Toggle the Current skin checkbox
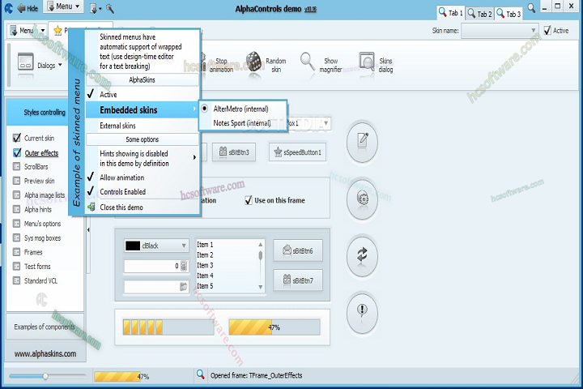 click(x=17, y=138)
